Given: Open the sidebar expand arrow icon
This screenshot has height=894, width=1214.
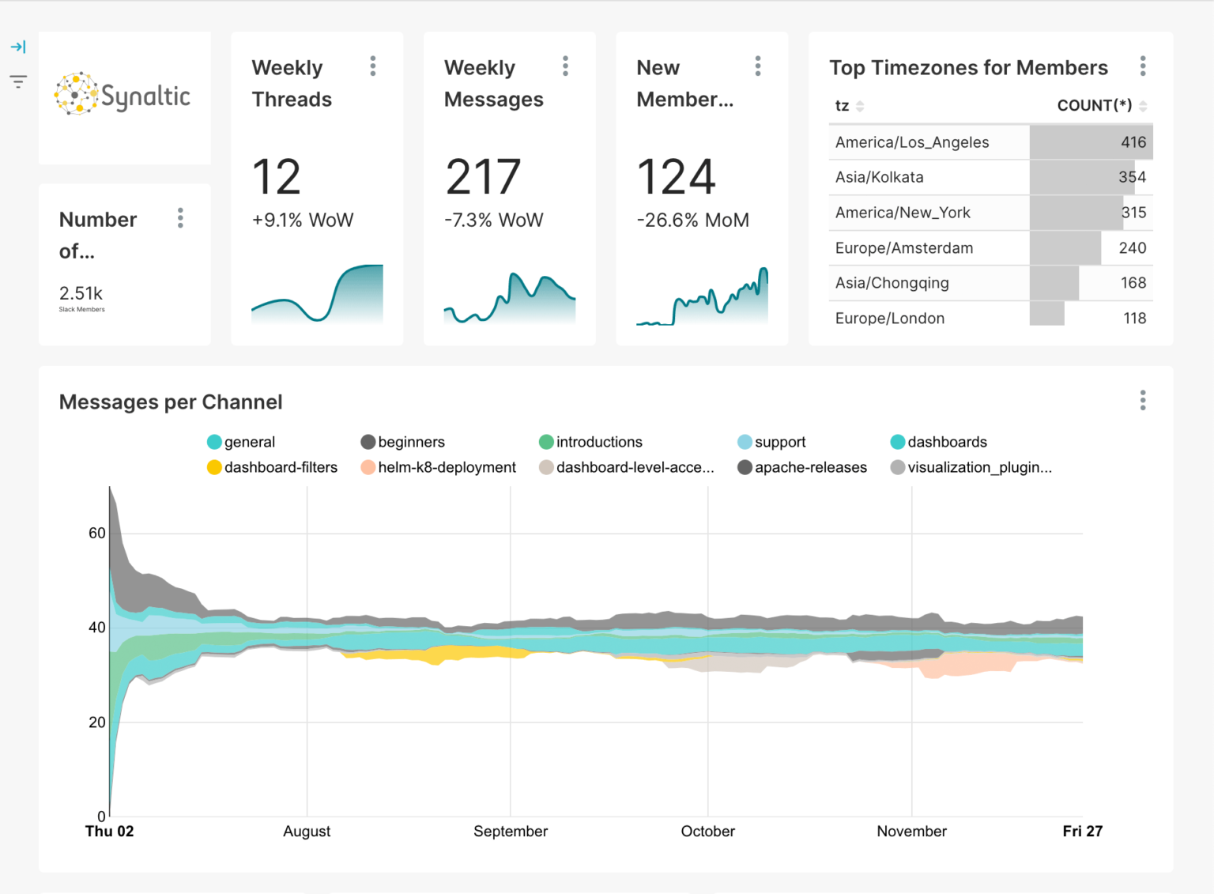Looking at the screenshot, I should click(x=17, y=47).
